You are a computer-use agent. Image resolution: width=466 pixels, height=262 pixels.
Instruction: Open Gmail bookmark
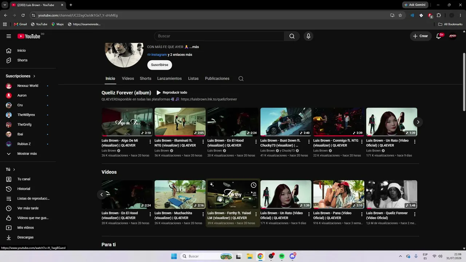tap(20, 24)
